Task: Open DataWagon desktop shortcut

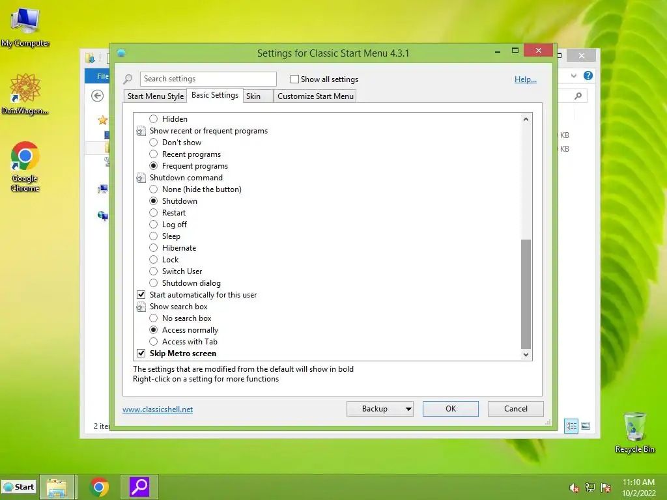Action: tap(25, 94)
